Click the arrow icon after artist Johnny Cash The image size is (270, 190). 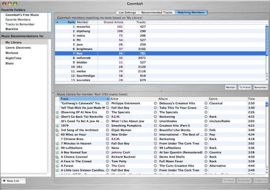pyautogui.click(x=155, y=152)
